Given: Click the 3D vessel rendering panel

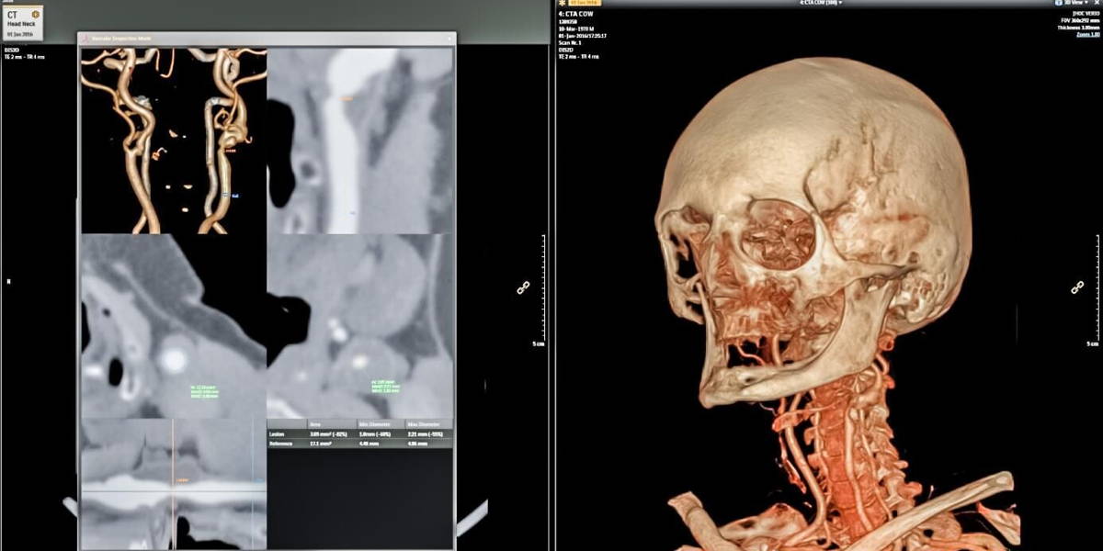Looking at the screenshot, I should point(173,140).
